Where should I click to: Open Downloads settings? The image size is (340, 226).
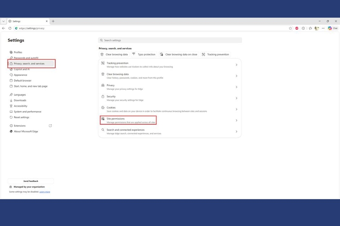click(x=20, y=100)
